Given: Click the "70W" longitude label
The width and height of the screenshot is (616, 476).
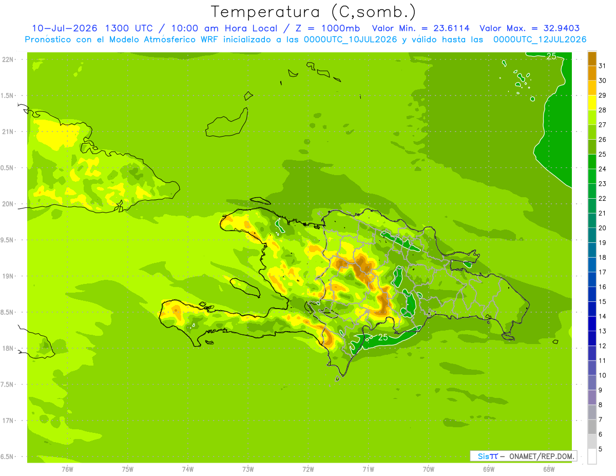Looking at the screenshot, I should (429, 469).
